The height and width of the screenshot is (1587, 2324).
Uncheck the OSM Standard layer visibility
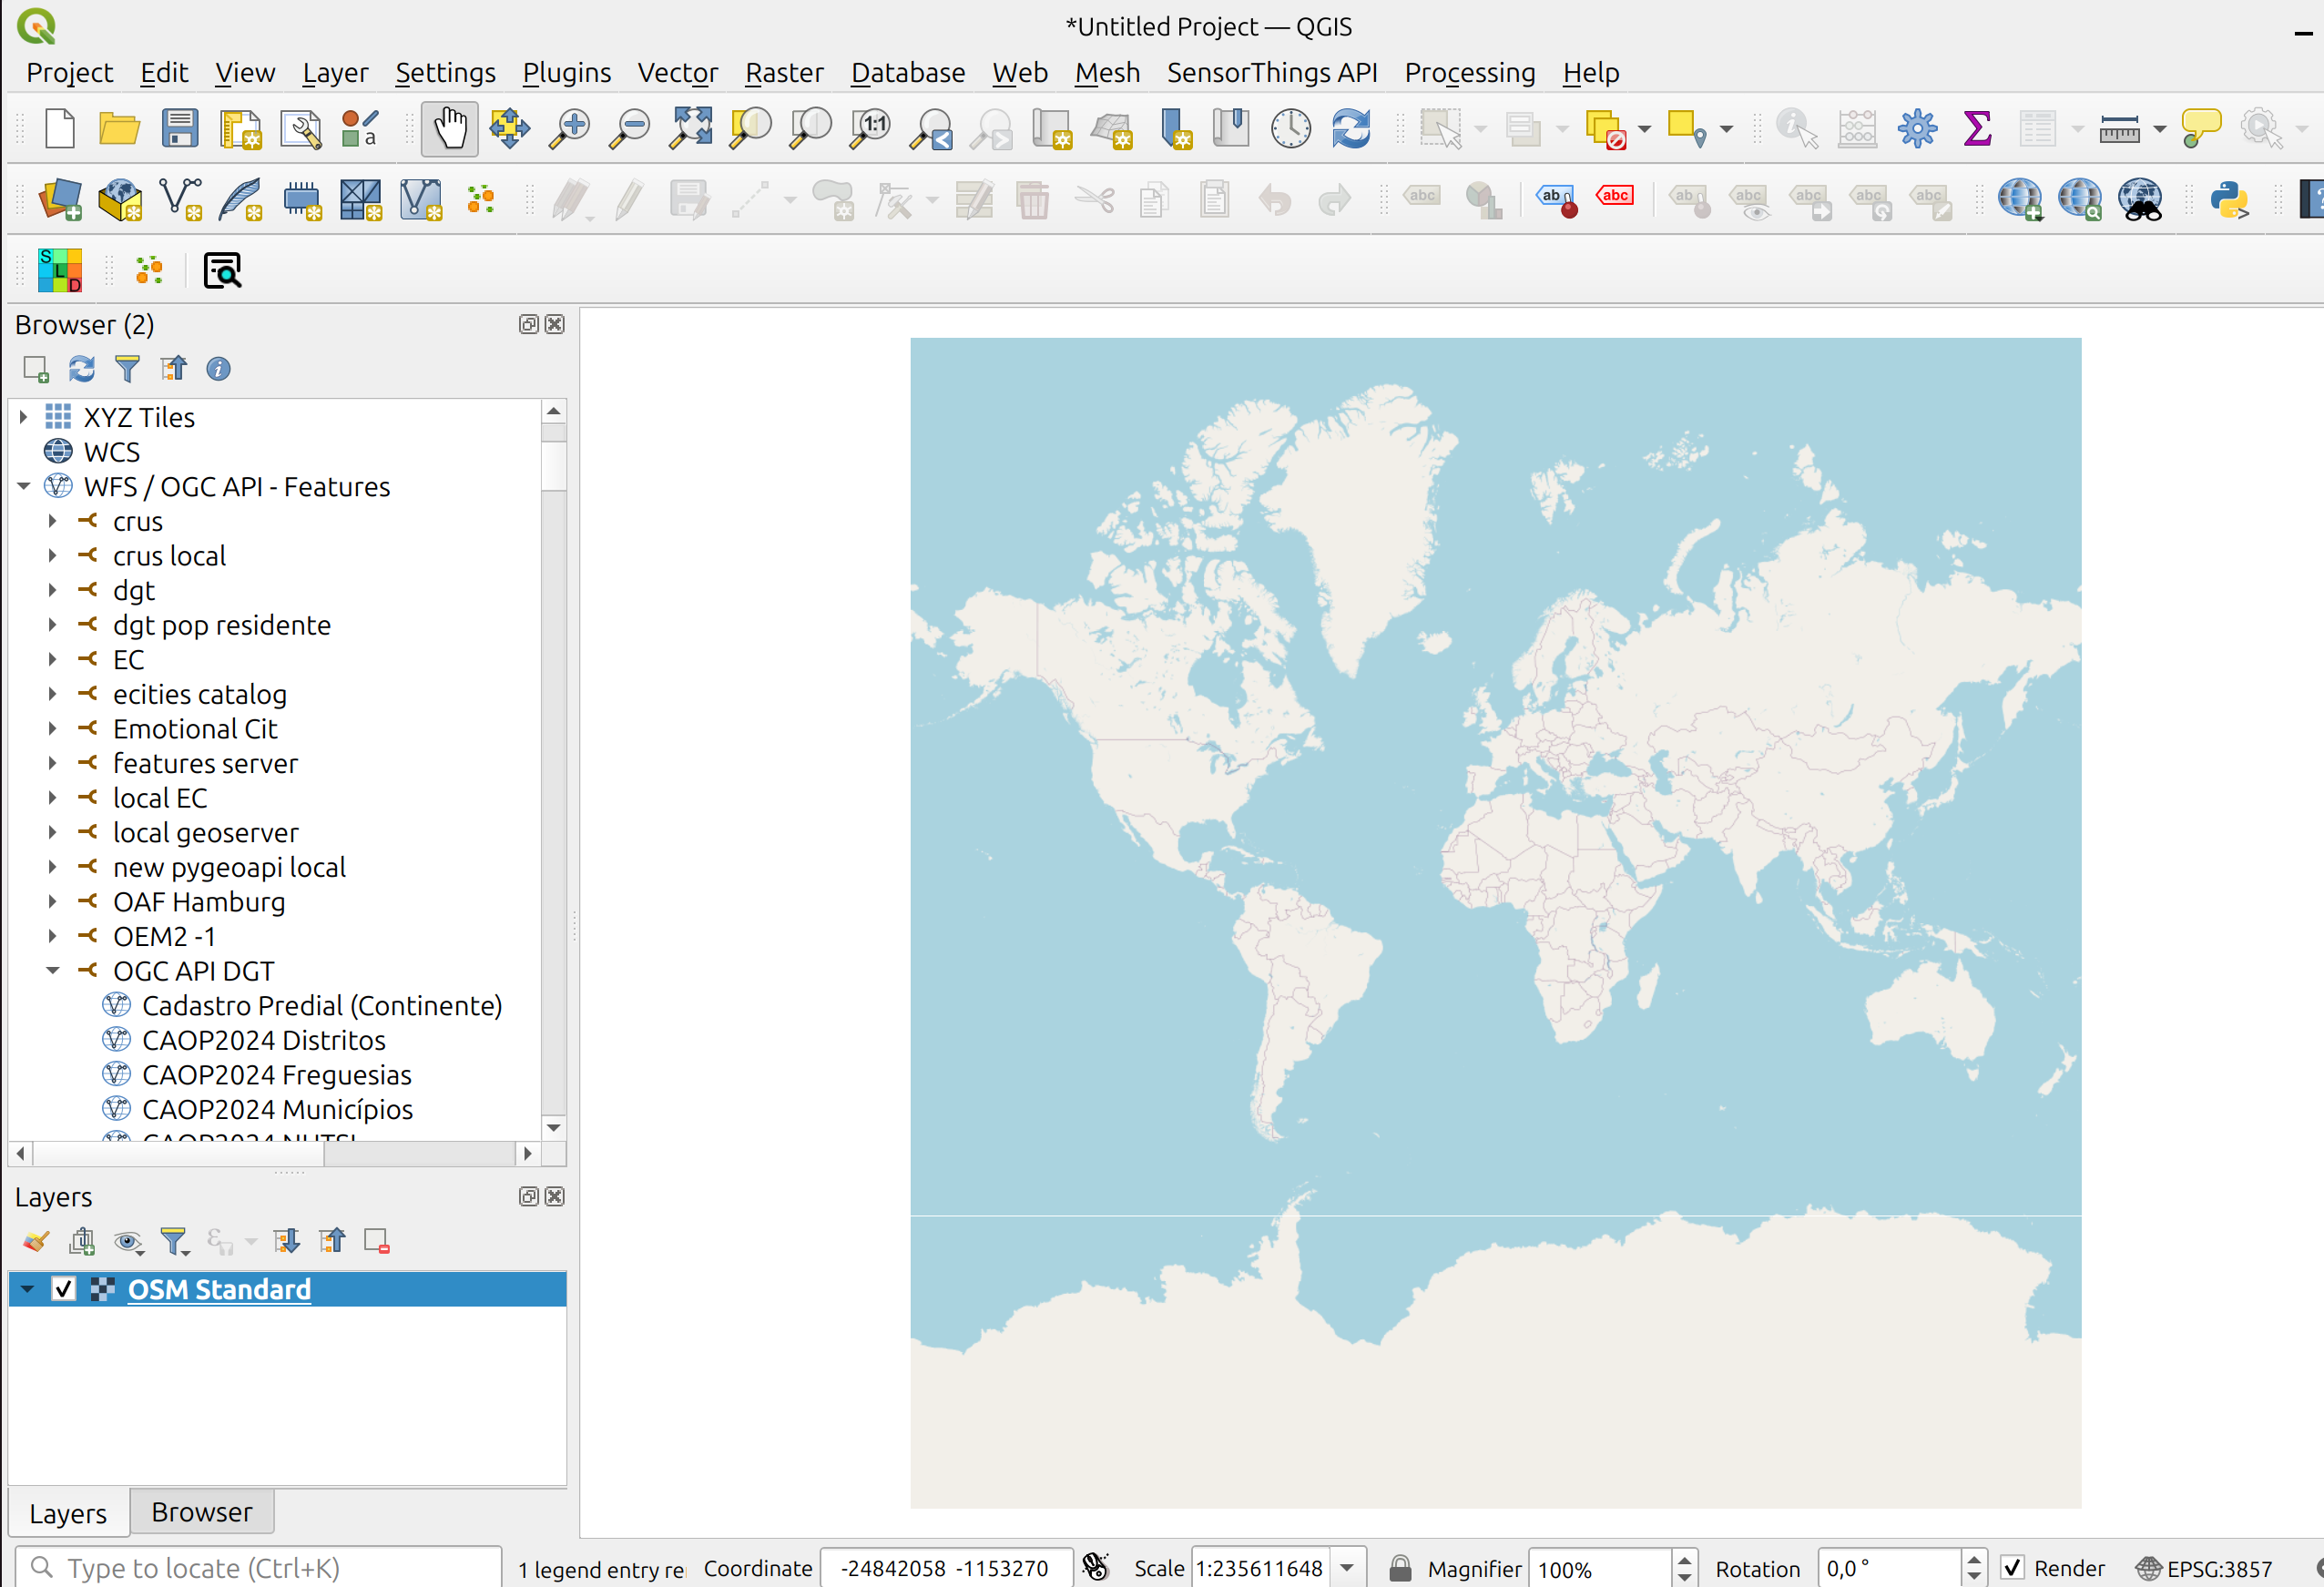[63, 1289]
